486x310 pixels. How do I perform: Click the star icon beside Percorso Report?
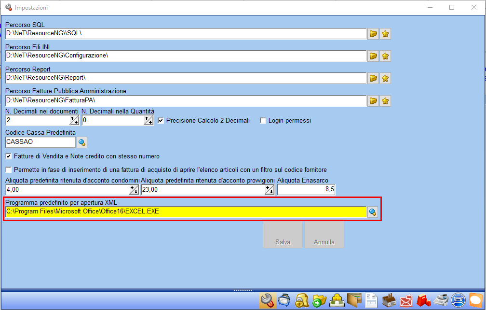click(385, 78)
